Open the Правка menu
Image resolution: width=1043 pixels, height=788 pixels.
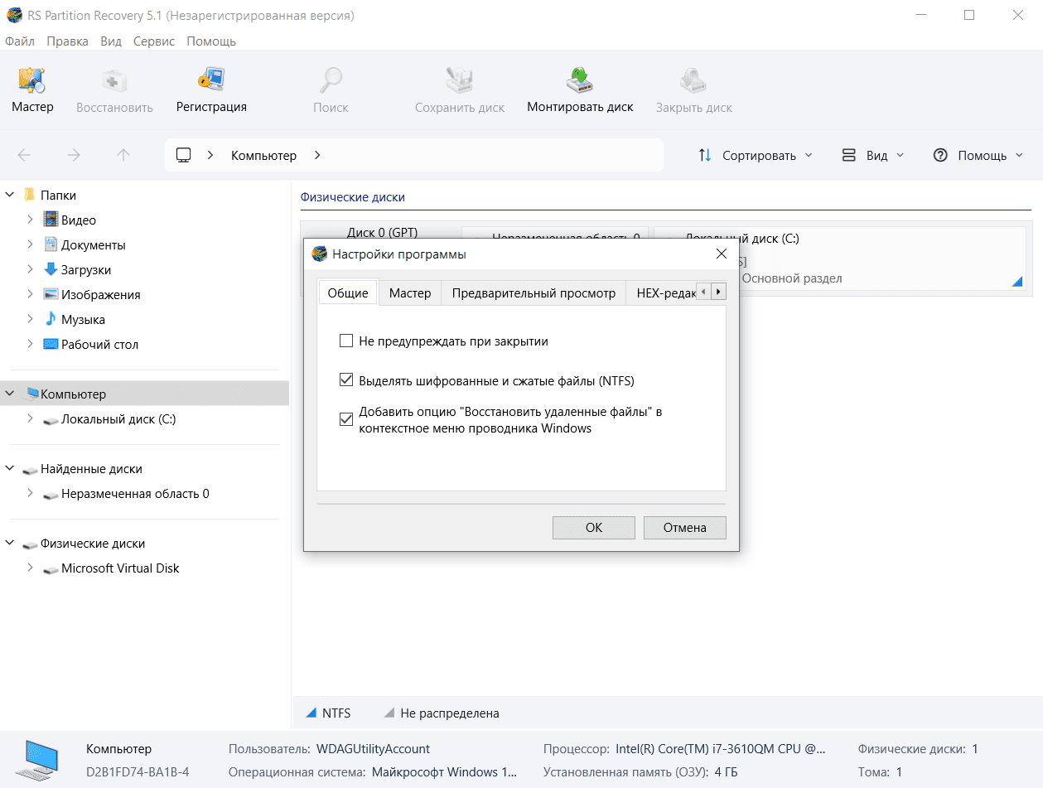click(x=68, y=41)
